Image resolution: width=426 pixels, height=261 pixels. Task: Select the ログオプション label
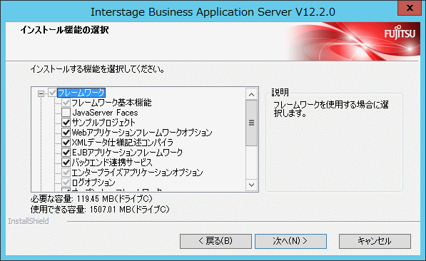[93, 183]
